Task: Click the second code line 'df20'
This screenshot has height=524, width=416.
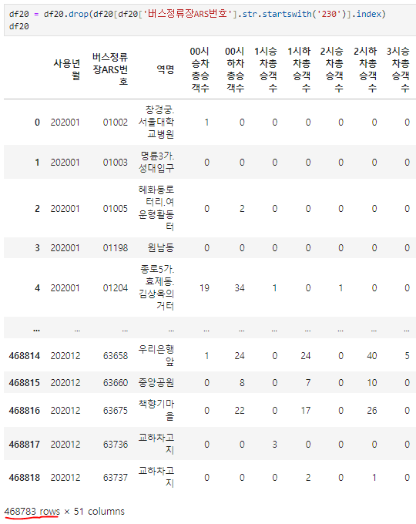Action: click(x=19, y=26)
